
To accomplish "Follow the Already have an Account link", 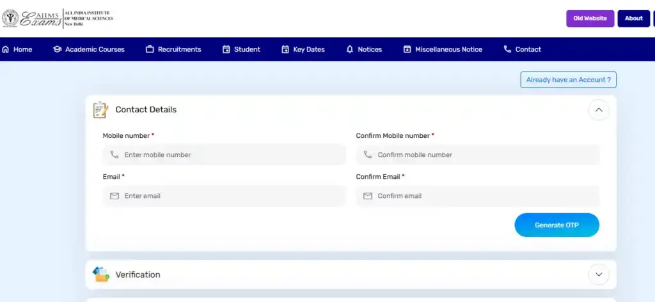I will [568, 80].
